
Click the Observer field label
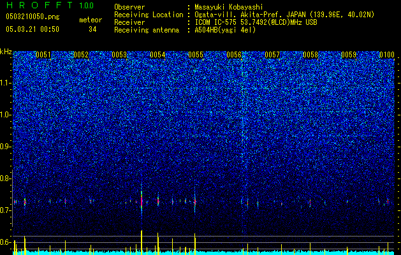(x=129, y=7)
